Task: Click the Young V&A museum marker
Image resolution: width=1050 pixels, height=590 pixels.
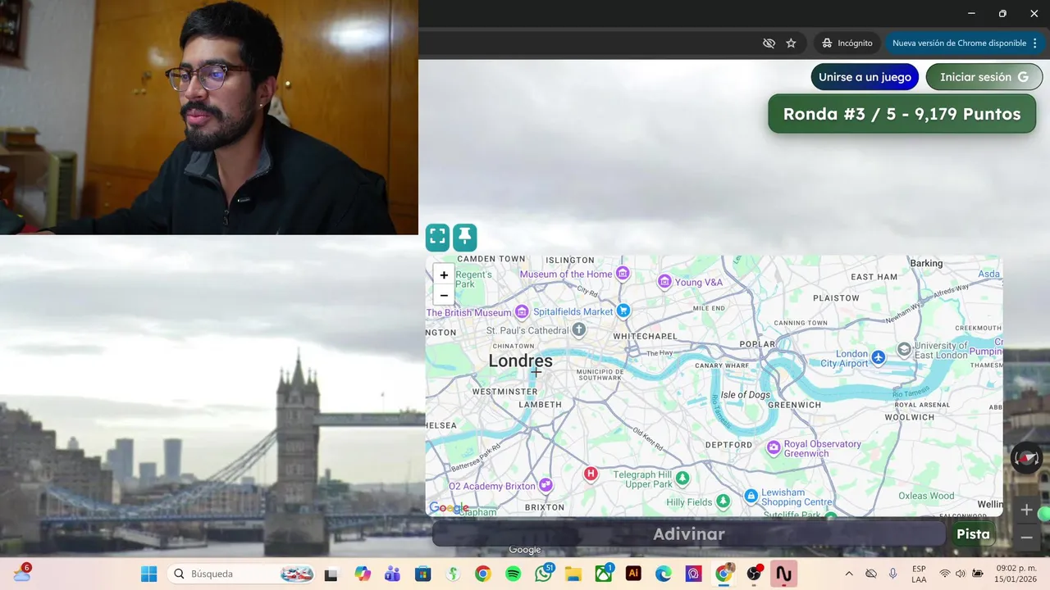Action: coord(664,282)
